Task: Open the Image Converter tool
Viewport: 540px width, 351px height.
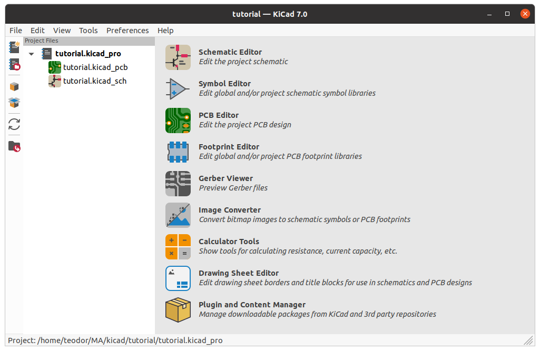Action: pos(178,215)
